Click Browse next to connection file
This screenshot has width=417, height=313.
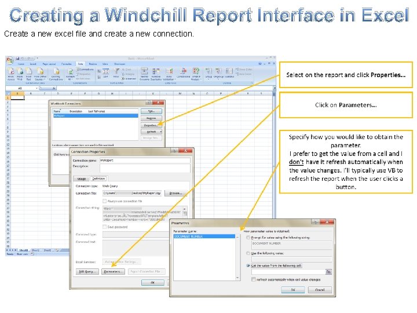[175, 193]
